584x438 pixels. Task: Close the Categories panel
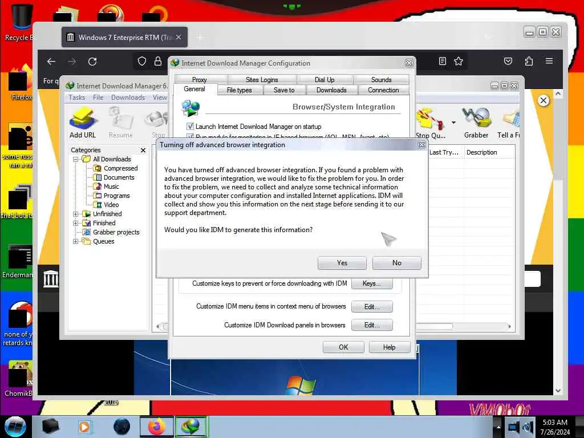pyautogui.click(x=143, y=150)
